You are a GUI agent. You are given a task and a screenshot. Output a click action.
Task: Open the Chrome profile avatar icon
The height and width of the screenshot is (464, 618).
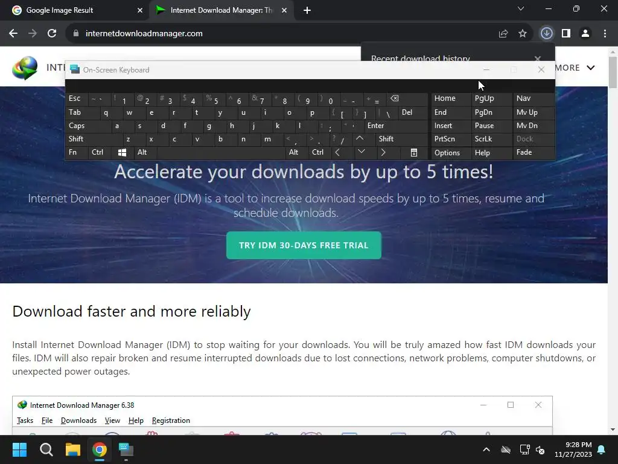tap(585, 34)
